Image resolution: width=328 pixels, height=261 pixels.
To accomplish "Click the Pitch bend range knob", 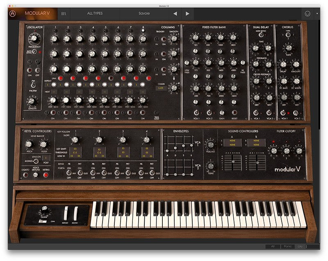I will tap(29, 144).
